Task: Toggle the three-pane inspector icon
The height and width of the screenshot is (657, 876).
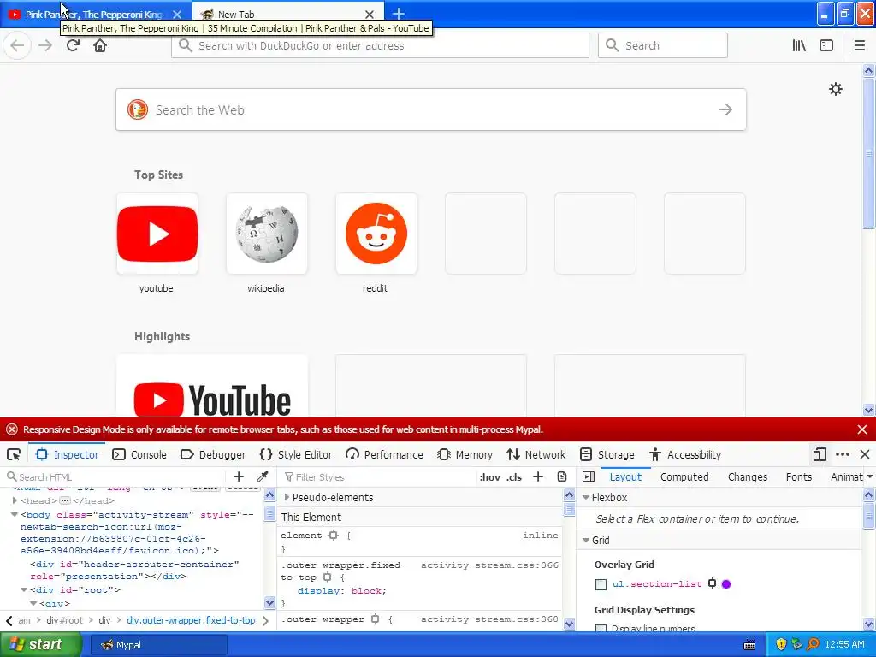Action: [589, 476]
